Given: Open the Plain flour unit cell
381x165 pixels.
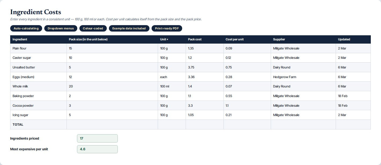Looking at the screenshot, I should (172, 48).
